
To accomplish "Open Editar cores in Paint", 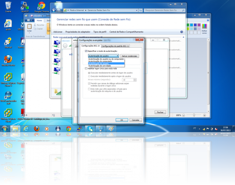I will 205,29.
